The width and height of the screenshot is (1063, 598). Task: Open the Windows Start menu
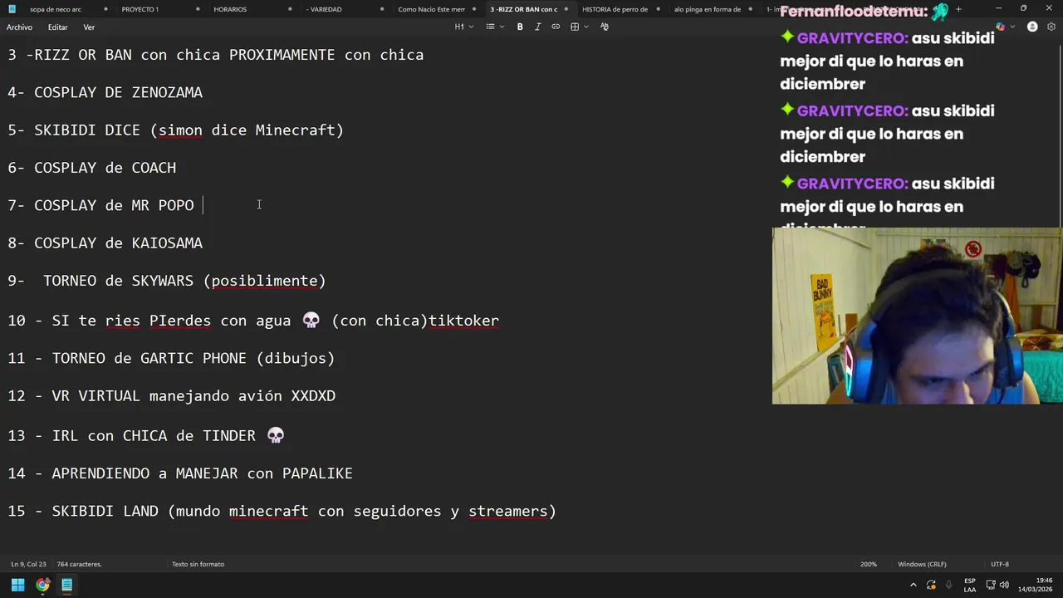point(17,585)
